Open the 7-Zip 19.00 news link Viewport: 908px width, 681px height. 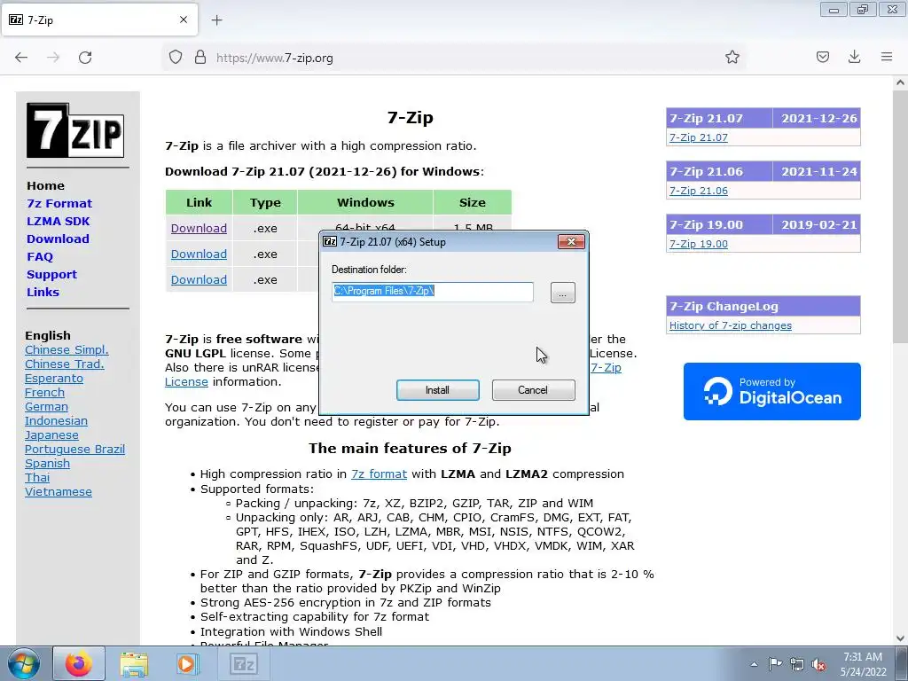click(x=699, y=244)
